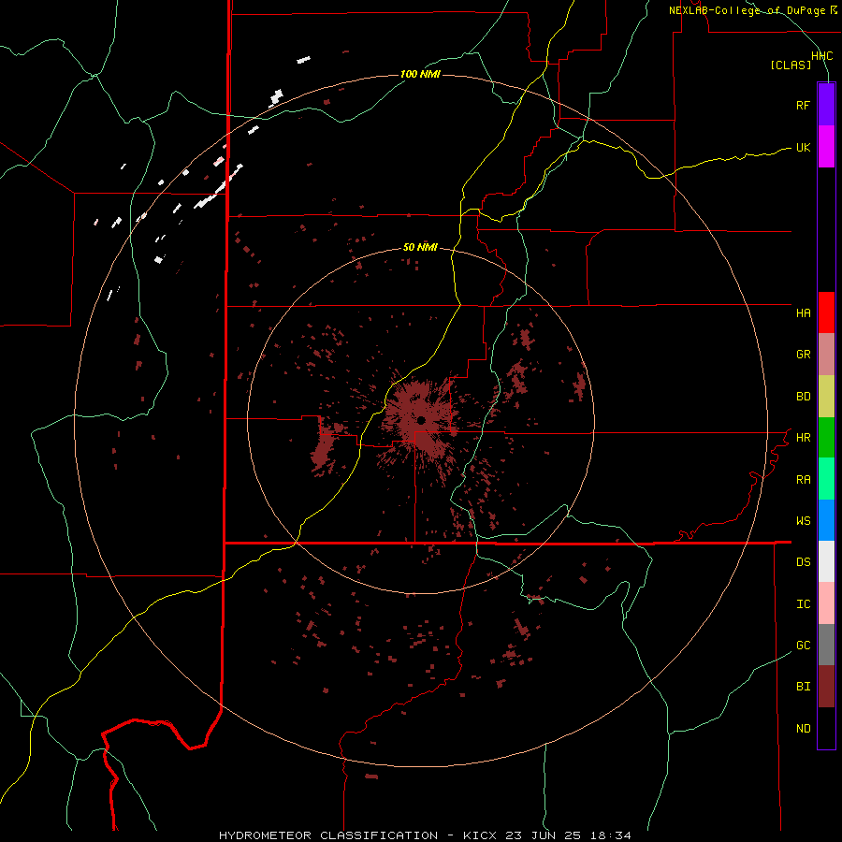The image size is (842, 842).
Task: Click the 'HA' legend label
Action: pyautogui.click(x=803, y=313)
